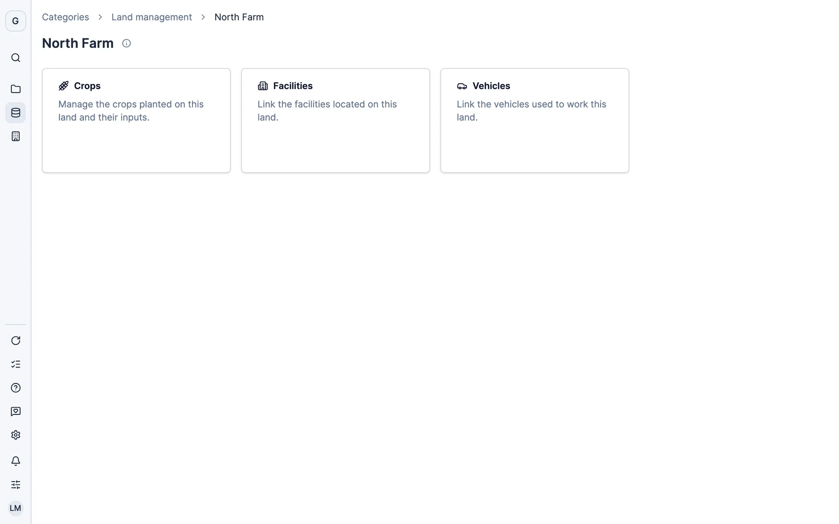This screenshot has height=524, width=839.
Task: Open the Crops card
Action: [x=136, y=121]
